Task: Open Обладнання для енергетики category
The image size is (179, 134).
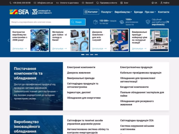Action: click(84, 98)
